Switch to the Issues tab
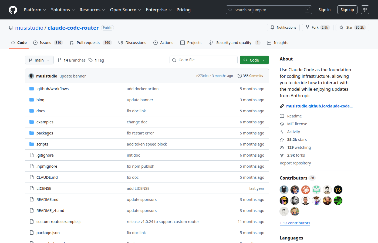 (x=48, y=43)
